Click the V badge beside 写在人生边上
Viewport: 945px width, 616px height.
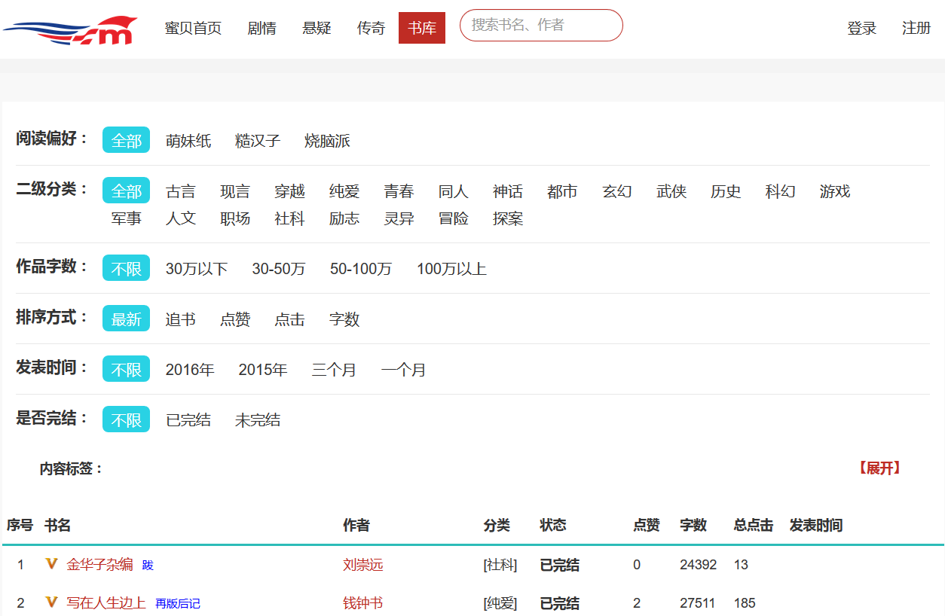[x=51, y=602]
